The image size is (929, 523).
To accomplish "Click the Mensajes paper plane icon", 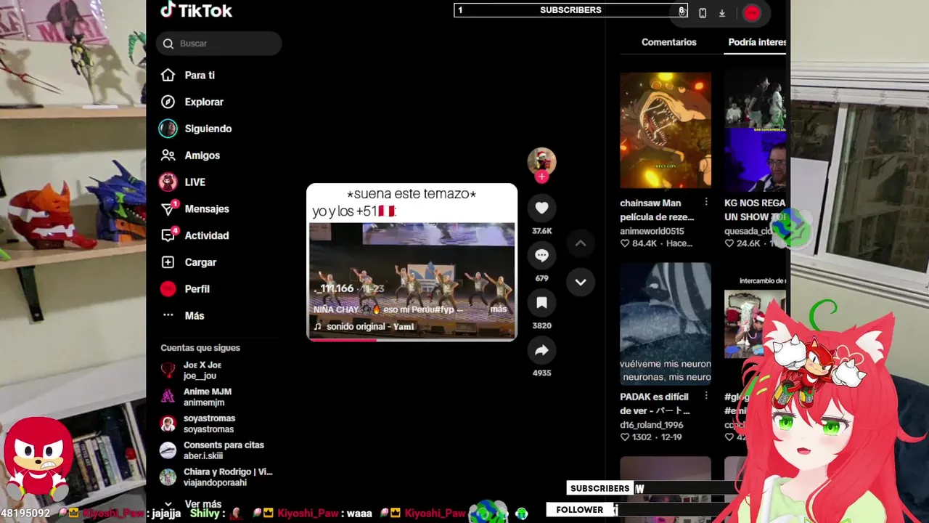I will [x=168, y=209].
